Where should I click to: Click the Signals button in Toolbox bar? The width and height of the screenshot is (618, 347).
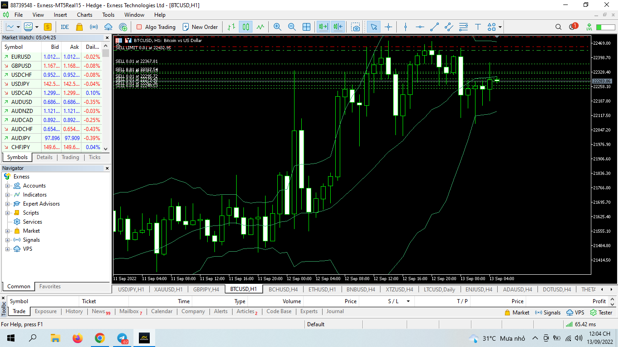(547, 312)
